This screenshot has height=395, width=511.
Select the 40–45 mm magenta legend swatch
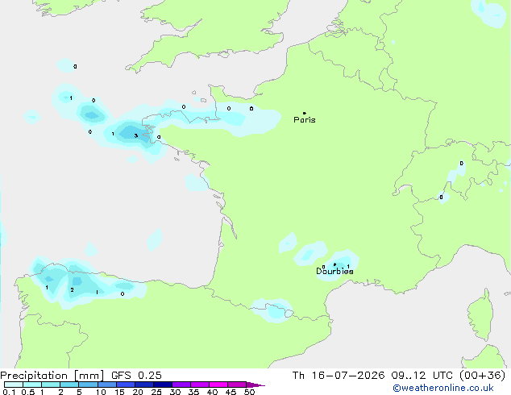tap(218, 385)
